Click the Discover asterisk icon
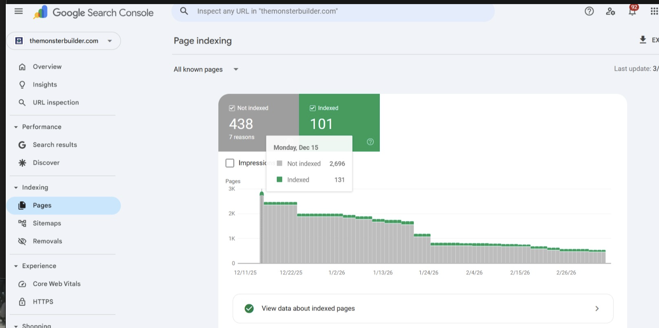The width and height of the screenshot is (659, 328). point(22,163)
